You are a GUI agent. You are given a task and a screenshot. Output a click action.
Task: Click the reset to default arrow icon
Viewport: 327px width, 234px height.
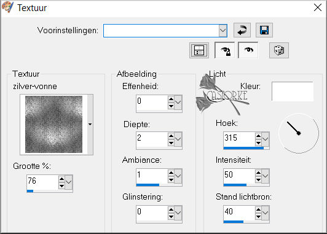tap(242, 30)
